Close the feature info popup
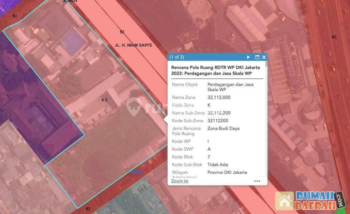 264,57
